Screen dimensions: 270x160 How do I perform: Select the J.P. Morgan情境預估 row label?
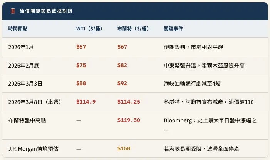click(x=32, y=148)
